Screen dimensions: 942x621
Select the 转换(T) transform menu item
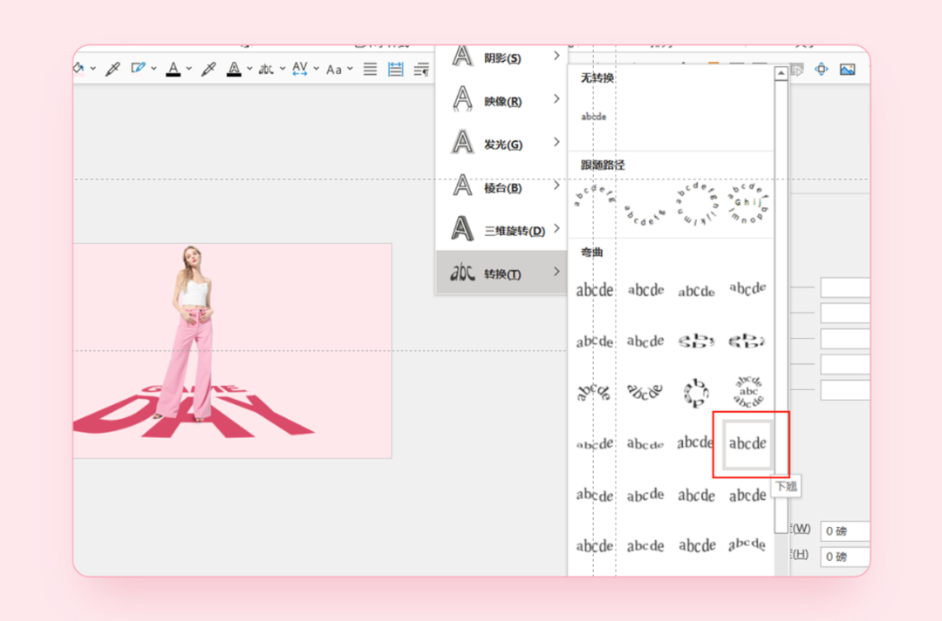pos(502,273)
